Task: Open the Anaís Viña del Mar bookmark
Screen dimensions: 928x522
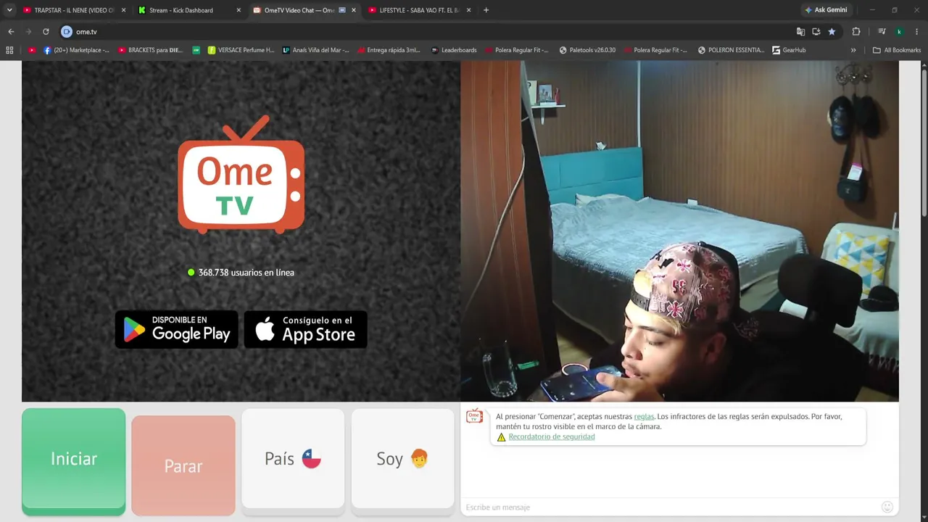Action: pyautogui.click(x=316, y=50)
